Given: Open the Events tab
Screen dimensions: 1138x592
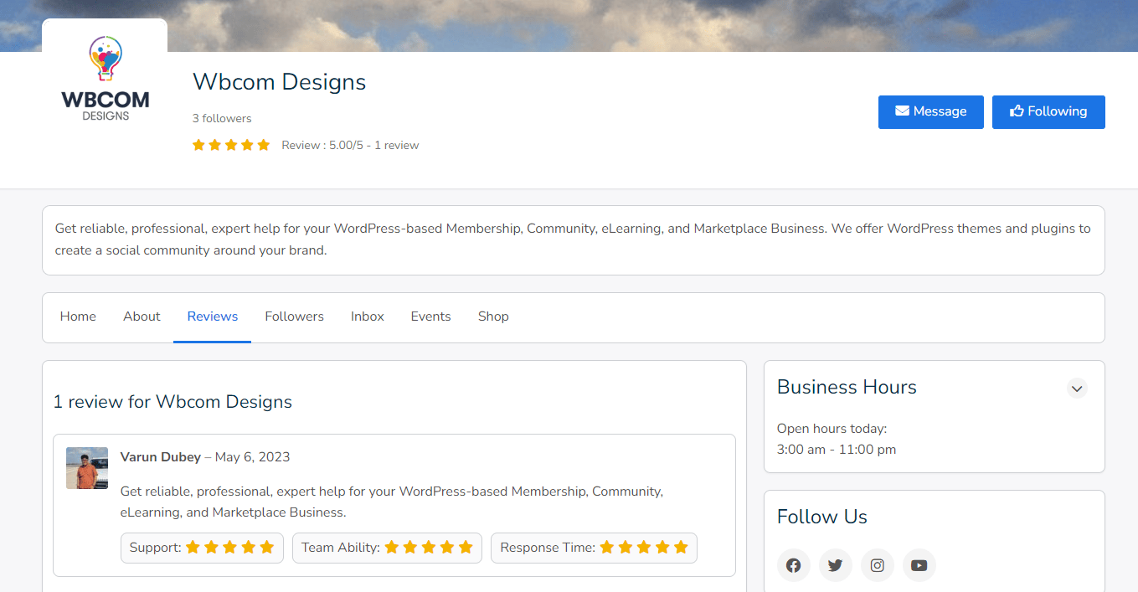Looking at the screenshot, I should tap(430, 317).
